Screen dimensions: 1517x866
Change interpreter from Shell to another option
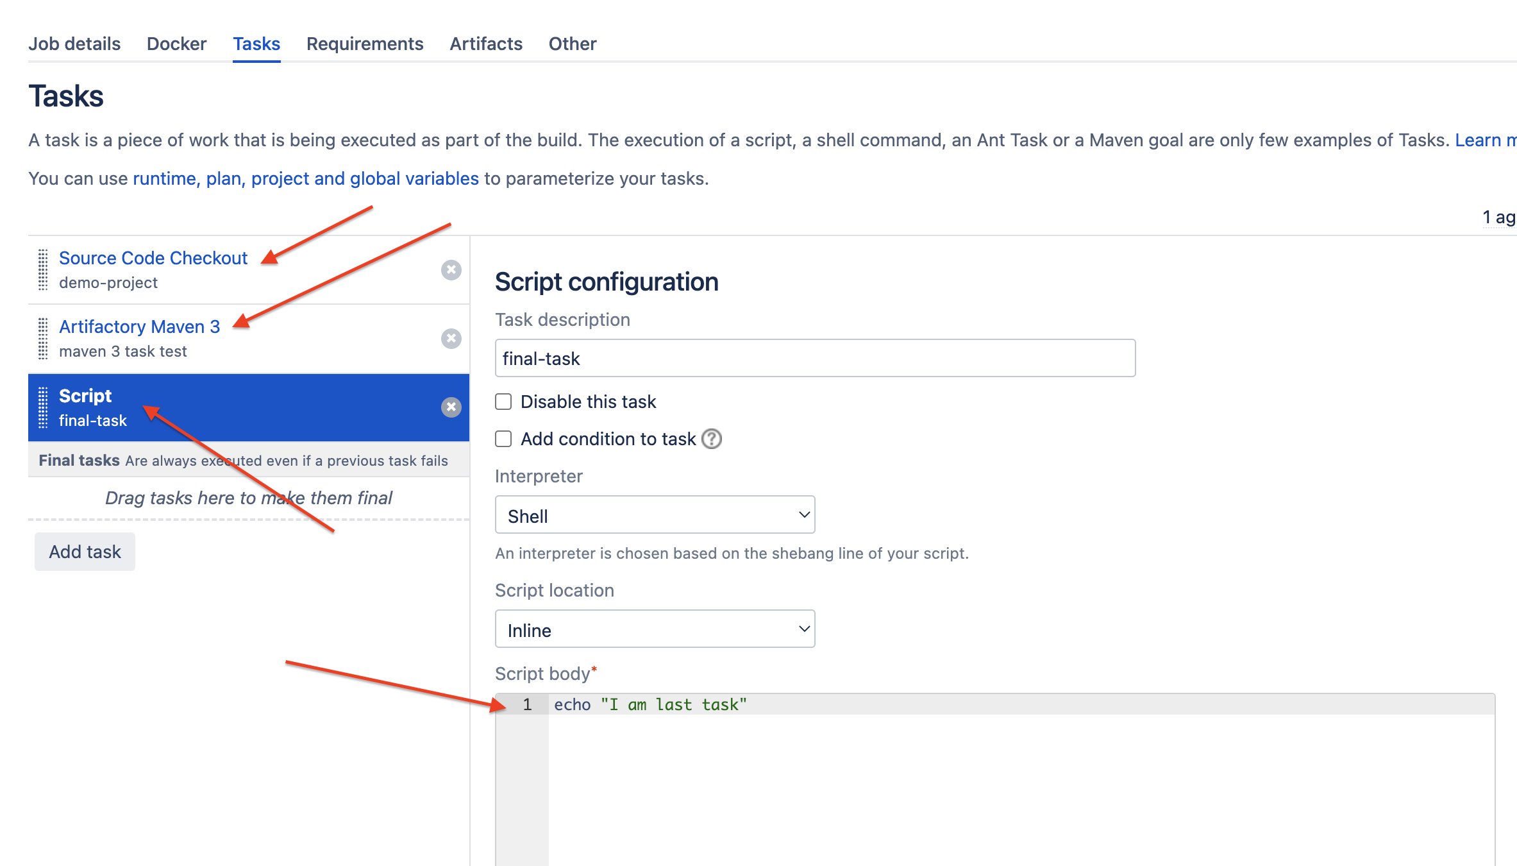654,514
